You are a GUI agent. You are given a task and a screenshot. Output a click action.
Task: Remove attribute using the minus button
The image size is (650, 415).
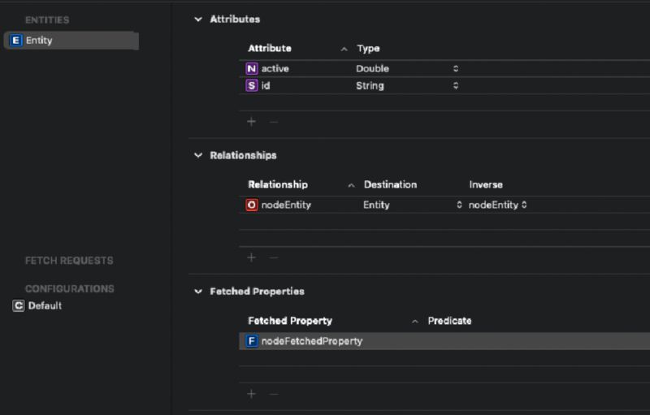(273, 121)
